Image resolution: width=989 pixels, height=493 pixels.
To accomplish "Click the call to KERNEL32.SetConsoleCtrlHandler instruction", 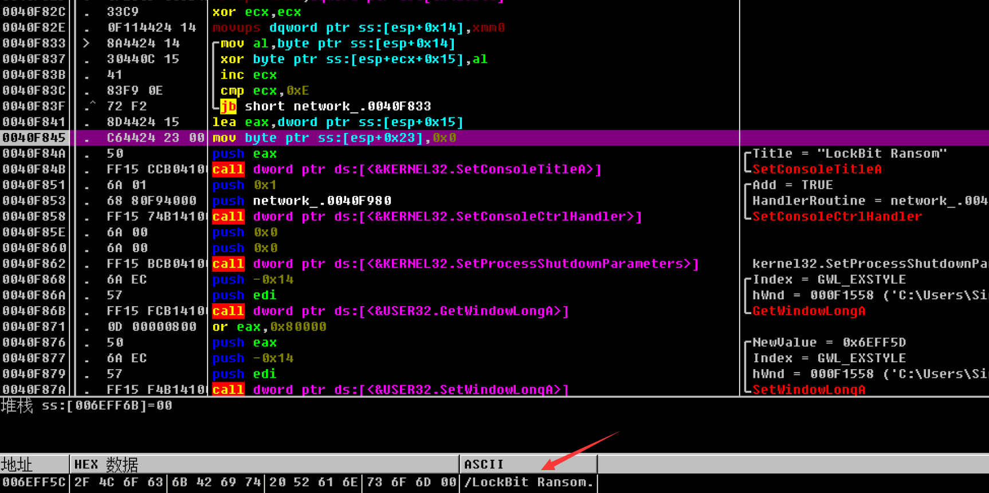I will pos(427,216).
